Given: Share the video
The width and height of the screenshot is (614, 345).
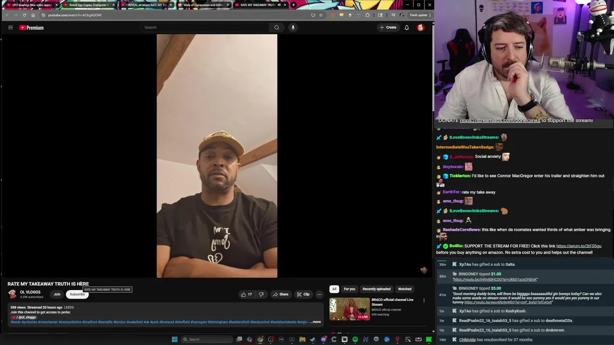Looking at the screenshot, I should pyautogui.click(x=281, y=294).
